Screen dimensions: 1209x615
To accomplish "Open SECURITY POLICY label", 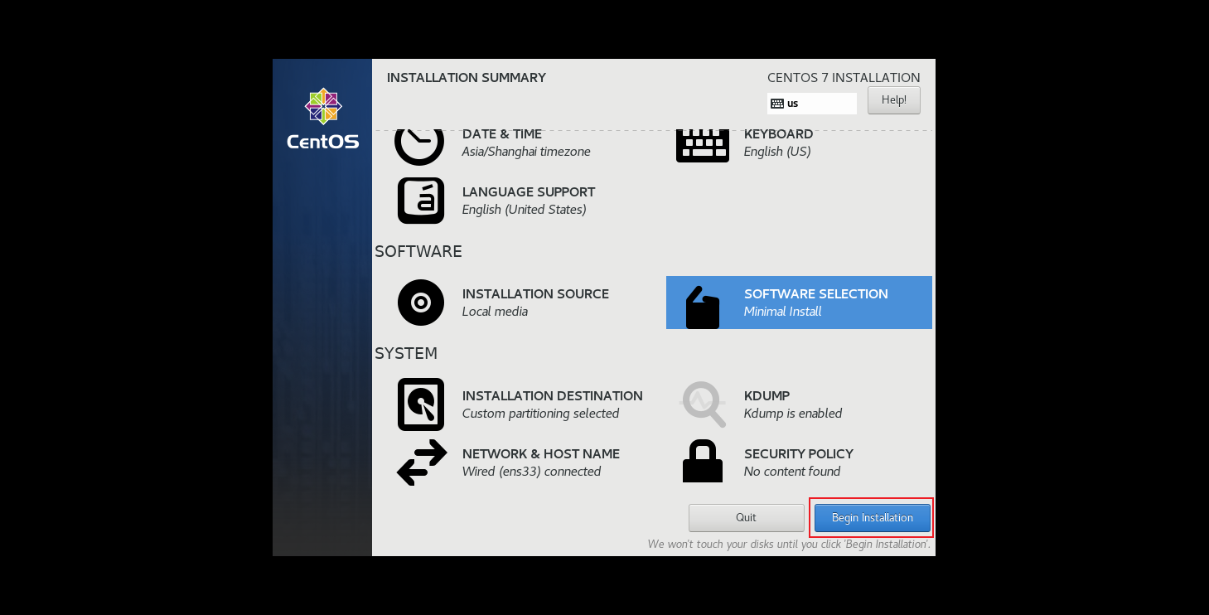I will tap(799, 454).
